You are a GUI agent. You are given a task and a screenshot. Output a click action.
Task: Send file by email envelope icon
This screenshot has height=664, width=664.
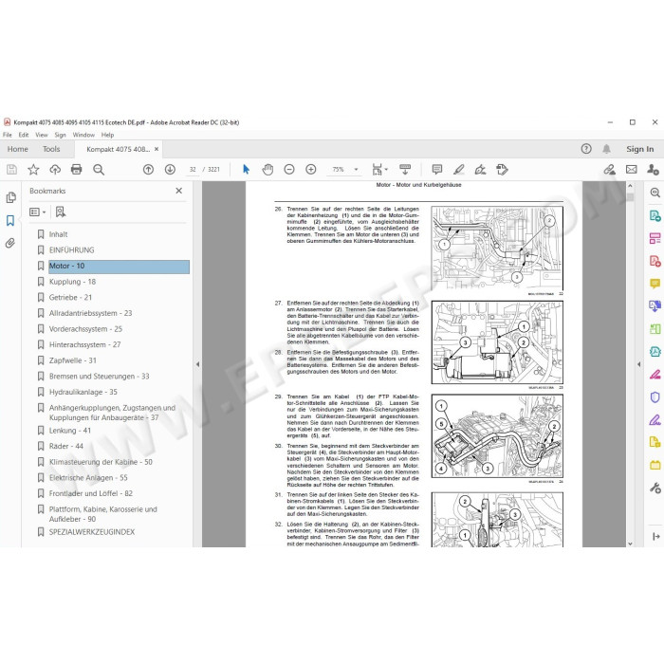632,170
